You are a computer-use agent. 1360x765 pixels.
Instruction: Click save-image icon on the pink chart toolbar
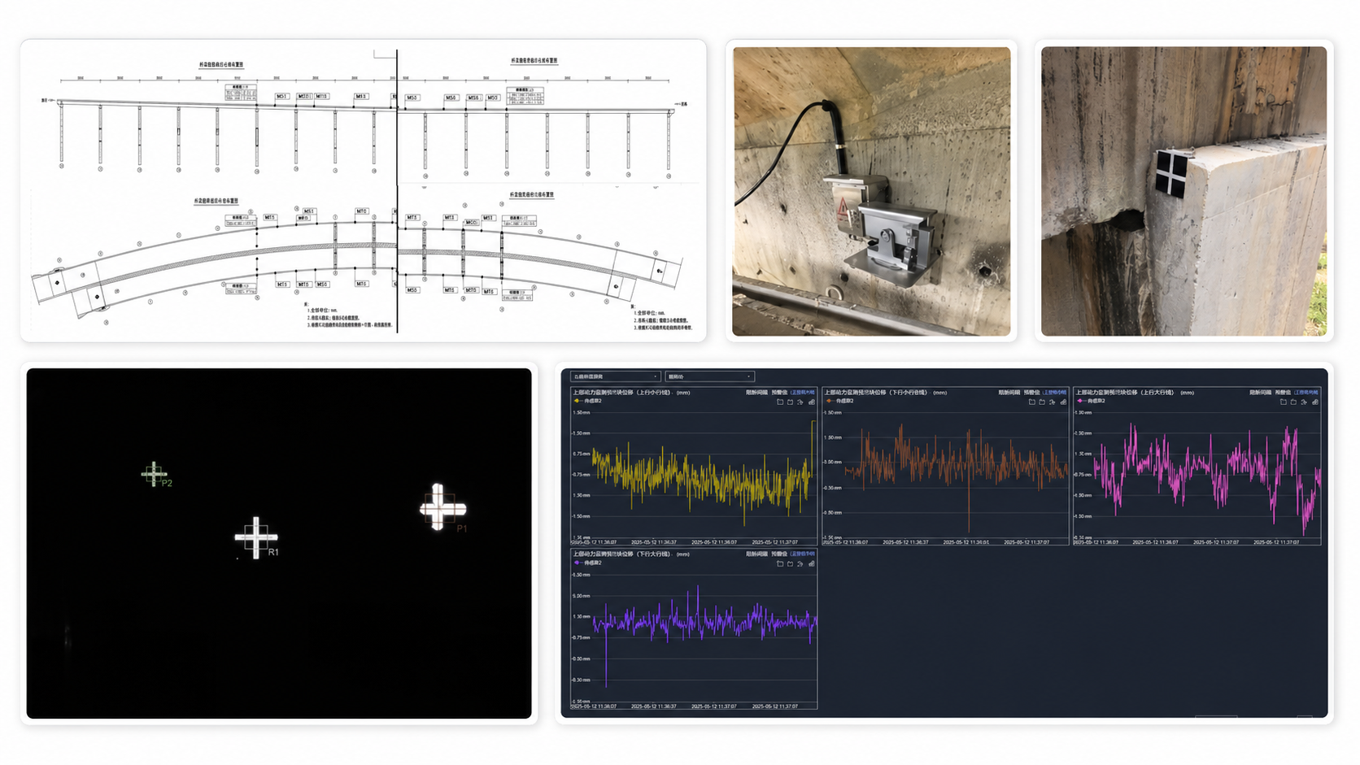(x=1314, y=402)
